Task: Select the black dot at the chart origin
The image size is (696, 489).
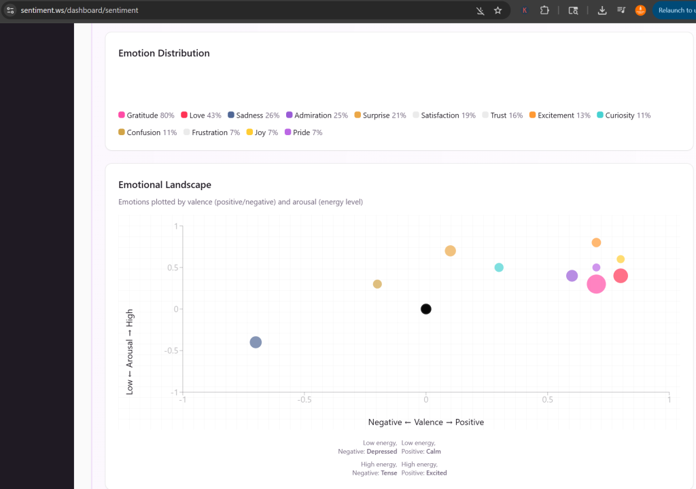Action: coord(426,309)
